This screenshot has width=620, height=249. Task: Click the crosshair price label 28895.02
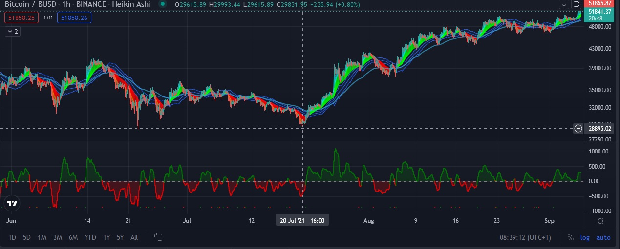point(600,128)
